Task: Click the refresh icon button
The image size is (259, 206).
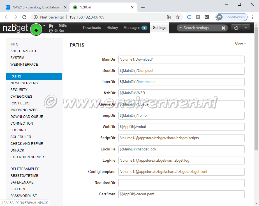Action: tap(236, 28)
